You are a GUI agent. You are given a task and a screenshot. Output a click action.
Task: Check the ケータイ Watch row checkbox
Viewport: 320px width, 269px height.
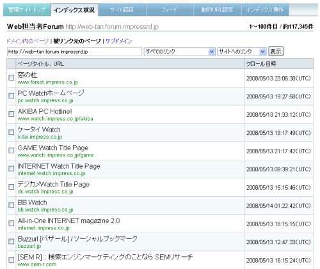(12, 132)
